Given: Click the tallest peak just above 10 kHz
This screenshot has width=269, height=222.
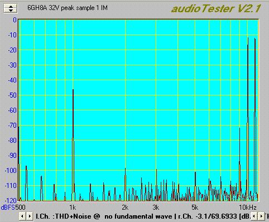Looking at the screenshot, I should (248, 119).
